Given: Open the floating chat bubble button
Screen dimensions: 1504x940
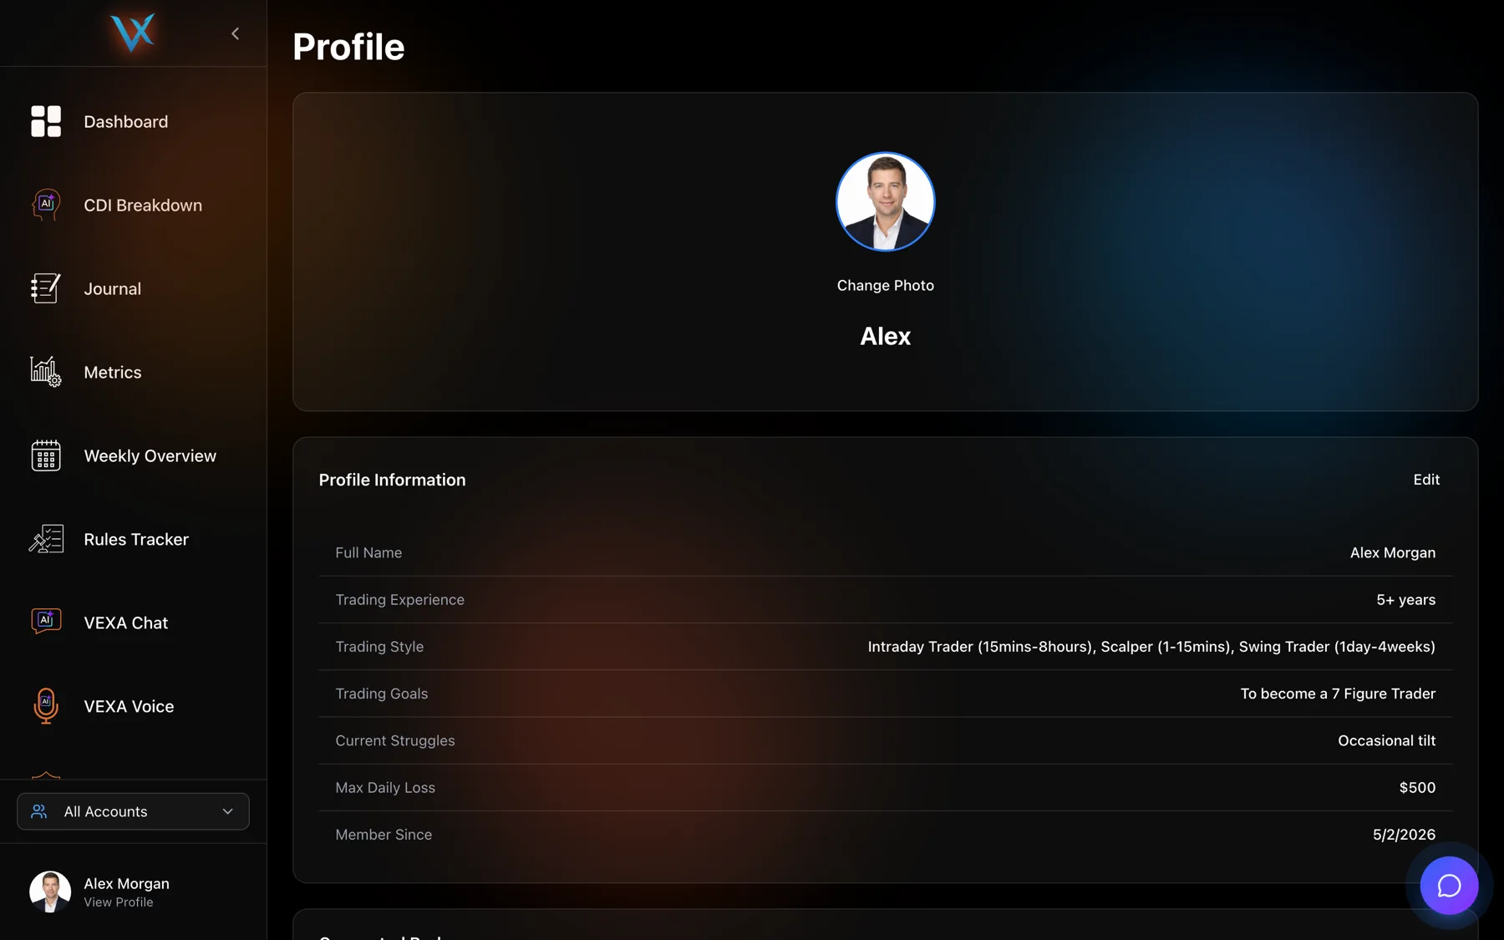Looking at the screenshot, I should pos(1449,886).
